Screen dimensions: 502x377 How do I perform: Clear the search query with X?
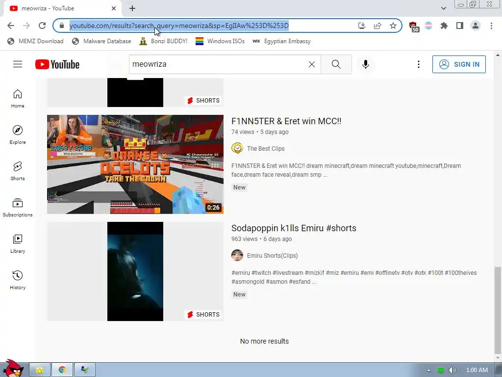pyautogui.click(x=311, y=64)
